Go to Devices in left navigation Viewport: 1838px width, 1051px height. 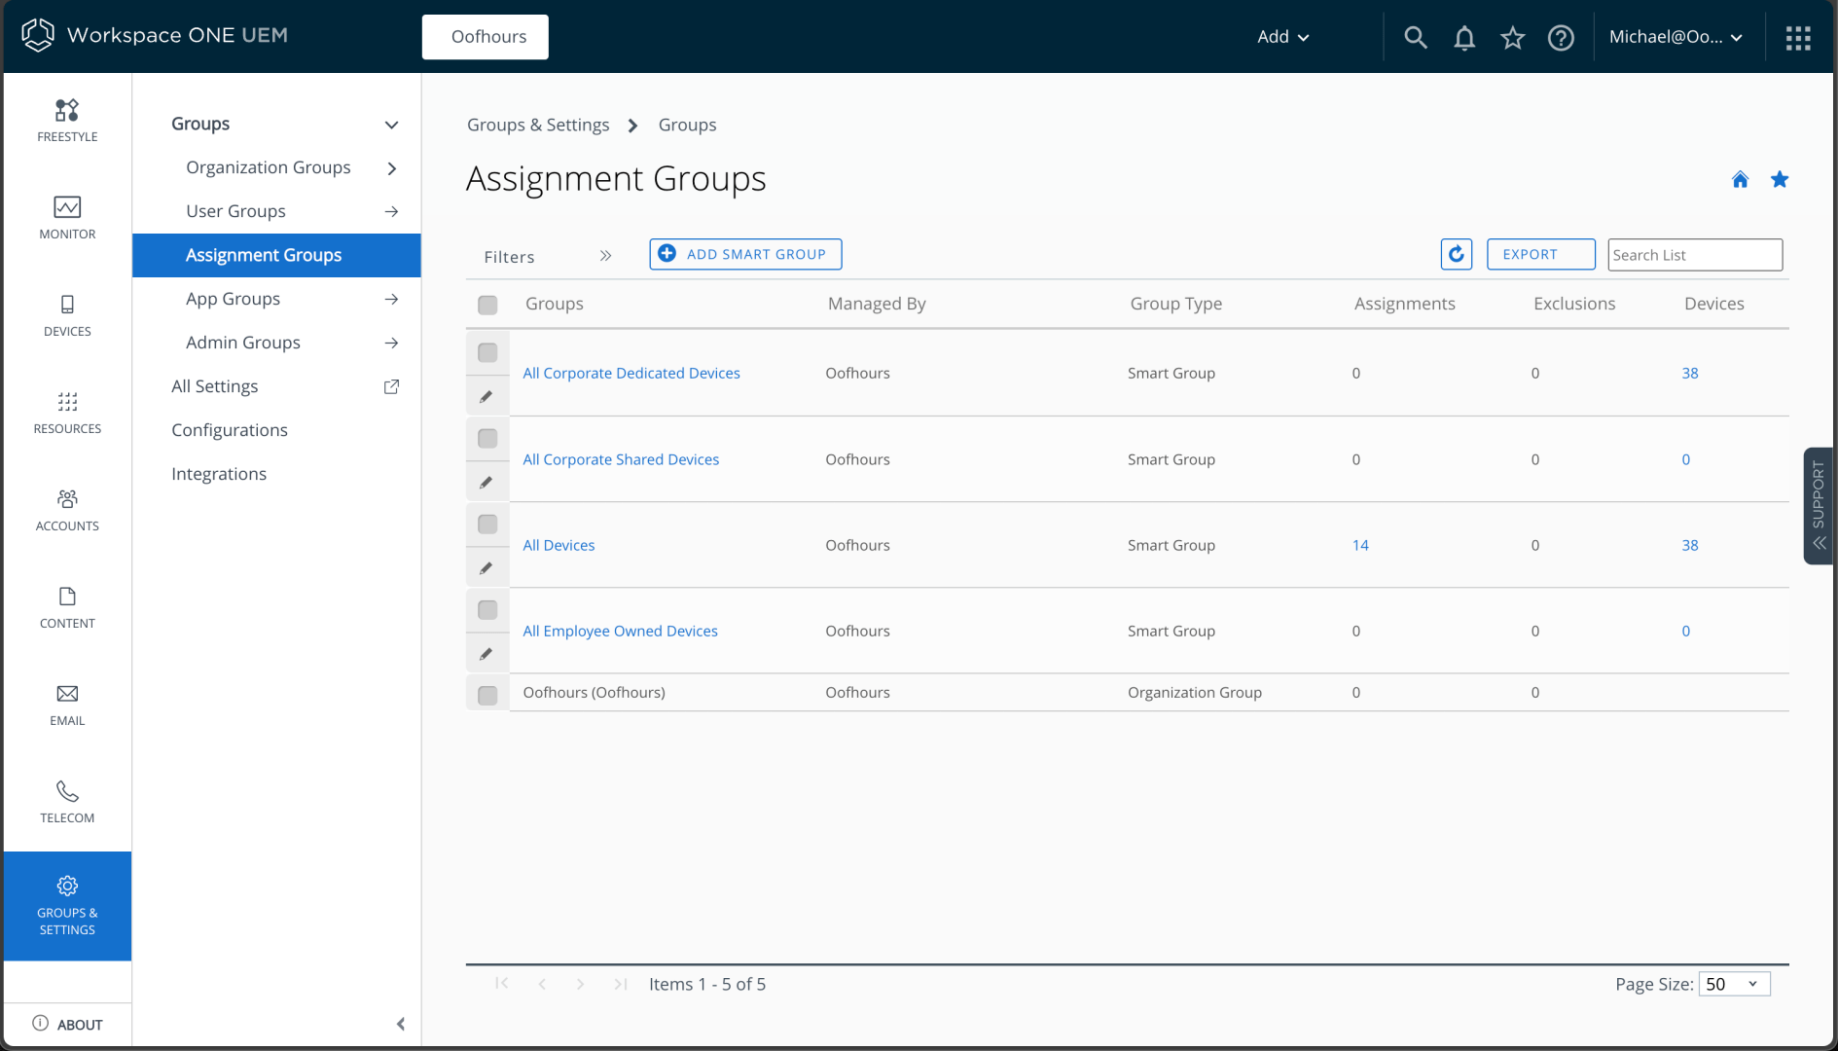click(67, 314)
